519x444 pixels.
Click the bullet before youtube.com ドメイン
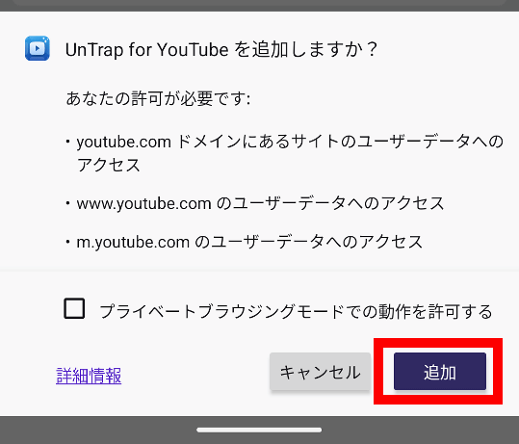click(x=67, y=142)
